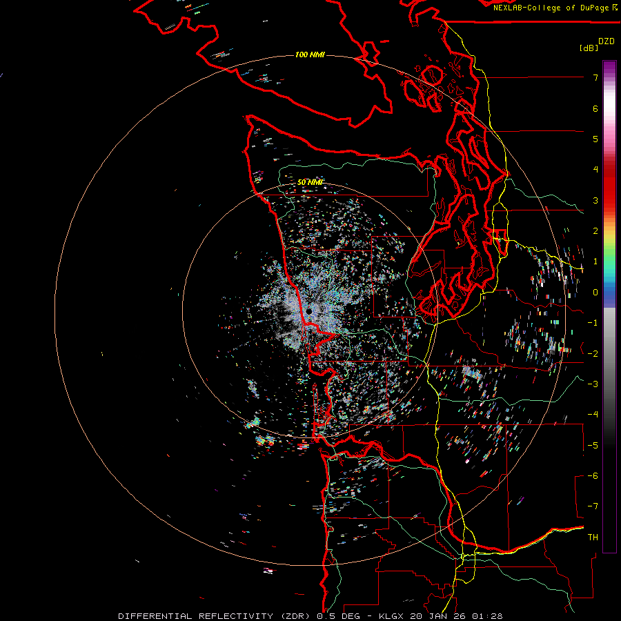Click the -5 value on color scale
621x621 pixels.
point(593,446)
